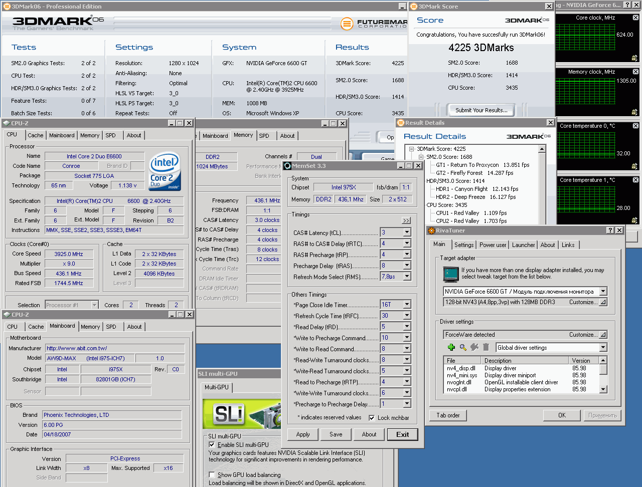642x487 pixels.
Task: Select GT1 - Return To Proxycon result row
Action: coord(483,165)
